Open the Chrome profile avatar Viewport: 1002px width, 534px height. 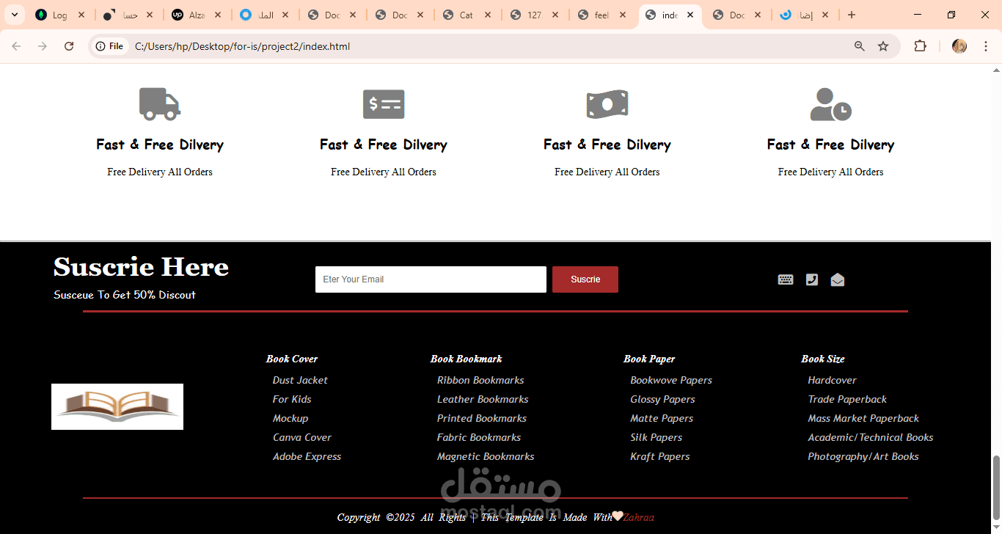[x=959, y=46]
